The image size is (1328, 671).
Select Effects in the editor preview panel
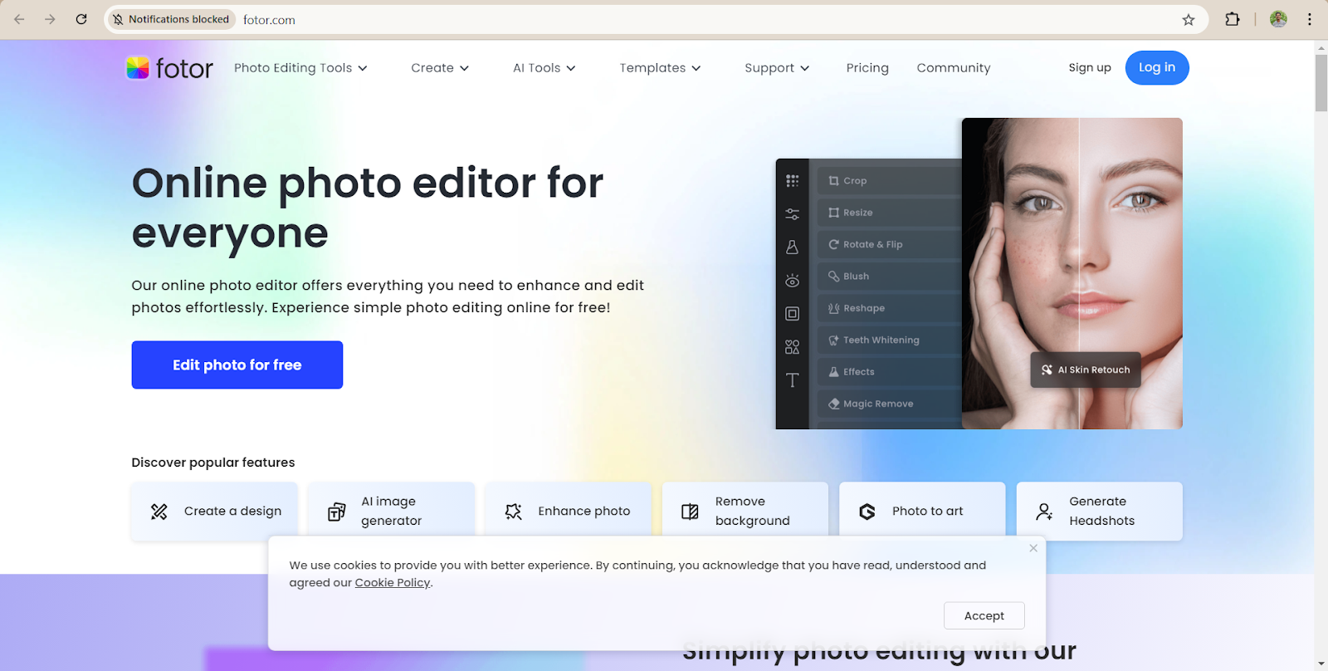[x=889, y=372]
